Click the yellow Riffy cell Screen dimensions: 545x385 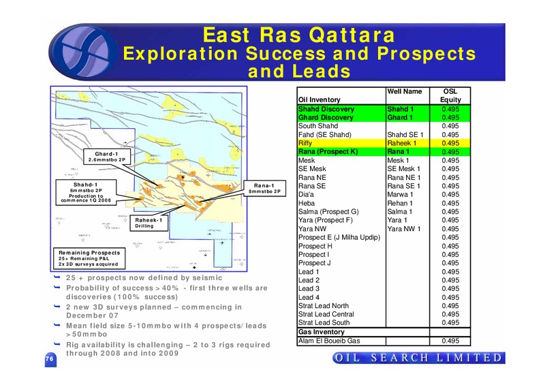click(341, 143)
